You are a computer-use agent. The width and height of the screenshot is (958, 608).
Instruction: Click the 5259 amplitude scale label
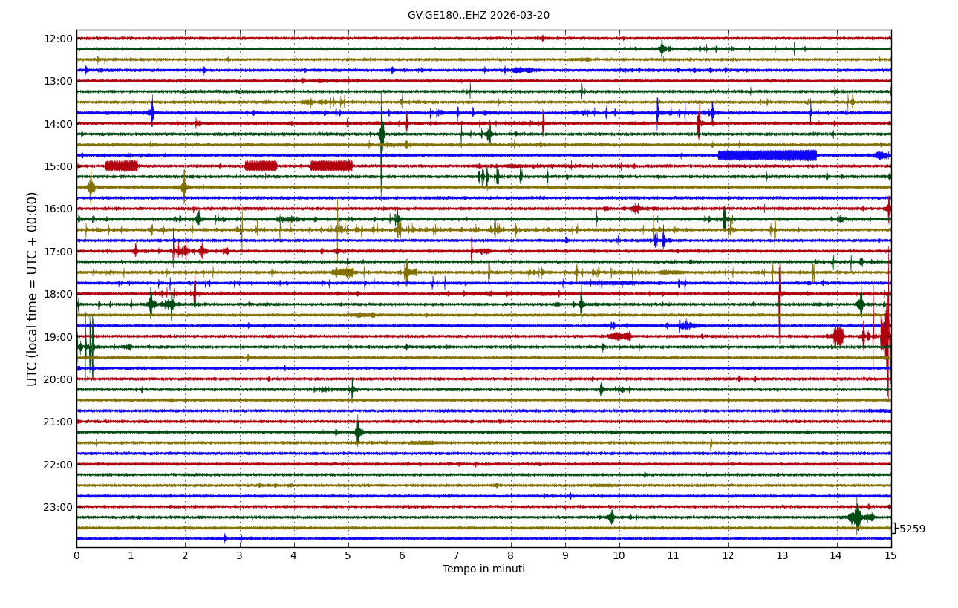coord(912,529)
